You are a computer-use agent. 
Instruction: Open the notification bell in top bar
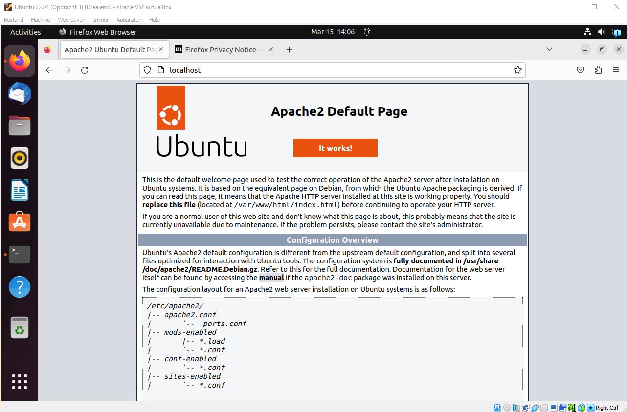click(x=367, y=32)
